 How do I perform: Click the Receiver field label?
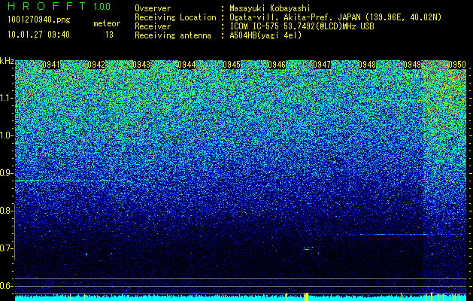click(153, 26)
